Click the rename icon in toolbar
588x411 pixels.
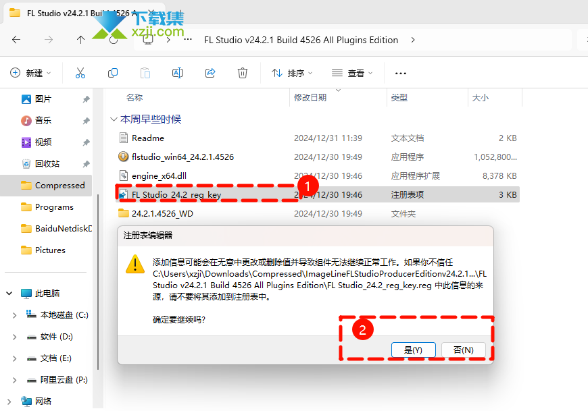pos(178,73)
